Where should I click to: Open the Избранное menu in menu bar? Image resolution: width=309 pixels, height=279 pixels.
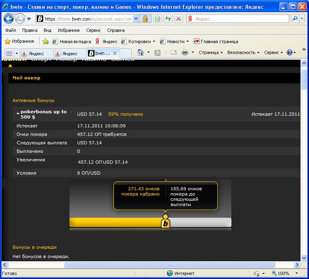pos(69,30)
